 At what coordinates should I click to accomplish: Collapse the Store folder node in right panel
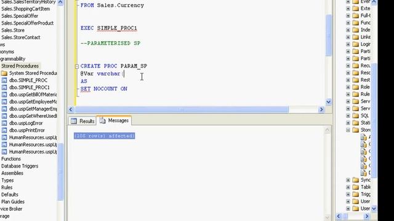pos(348,130)
